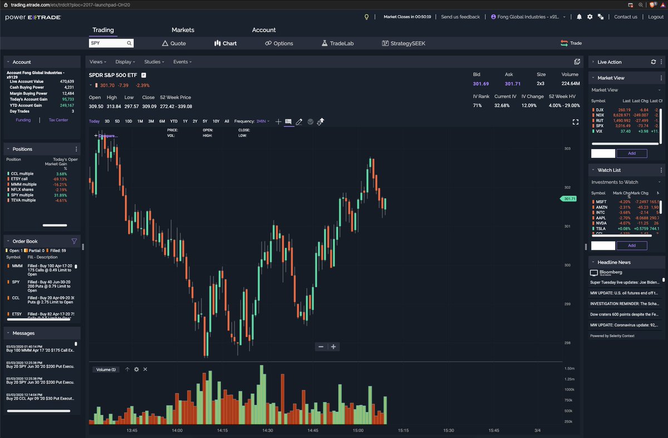Open Studies dropdown on chart
Viewport: 668px width, 438px height.
154,62
